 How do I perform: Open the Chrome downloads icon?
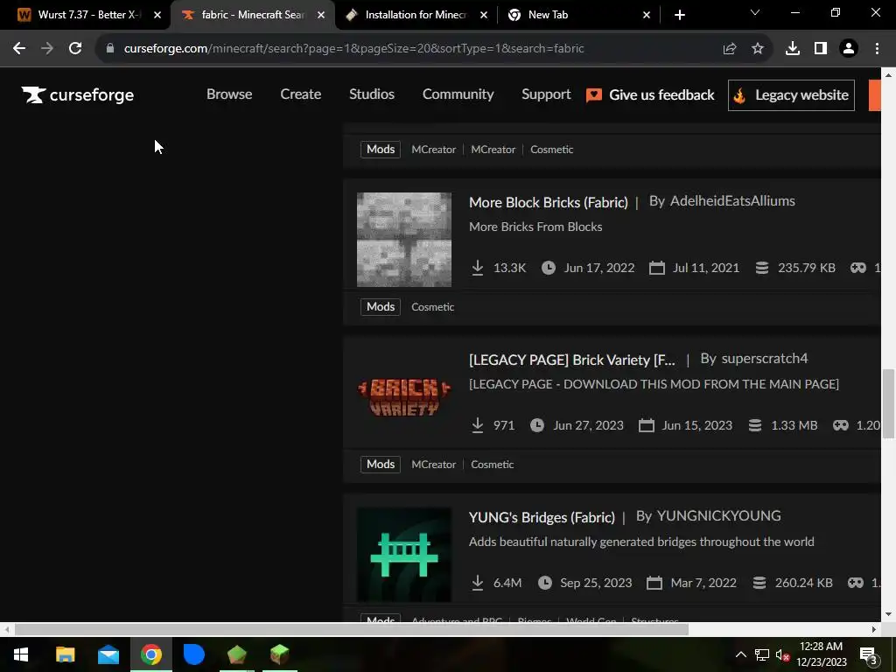[x=793, y=49]
